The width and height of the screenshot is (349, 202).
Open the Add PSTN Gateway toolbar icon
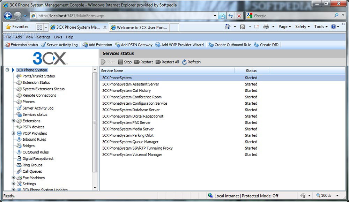[x=118, y=45]
